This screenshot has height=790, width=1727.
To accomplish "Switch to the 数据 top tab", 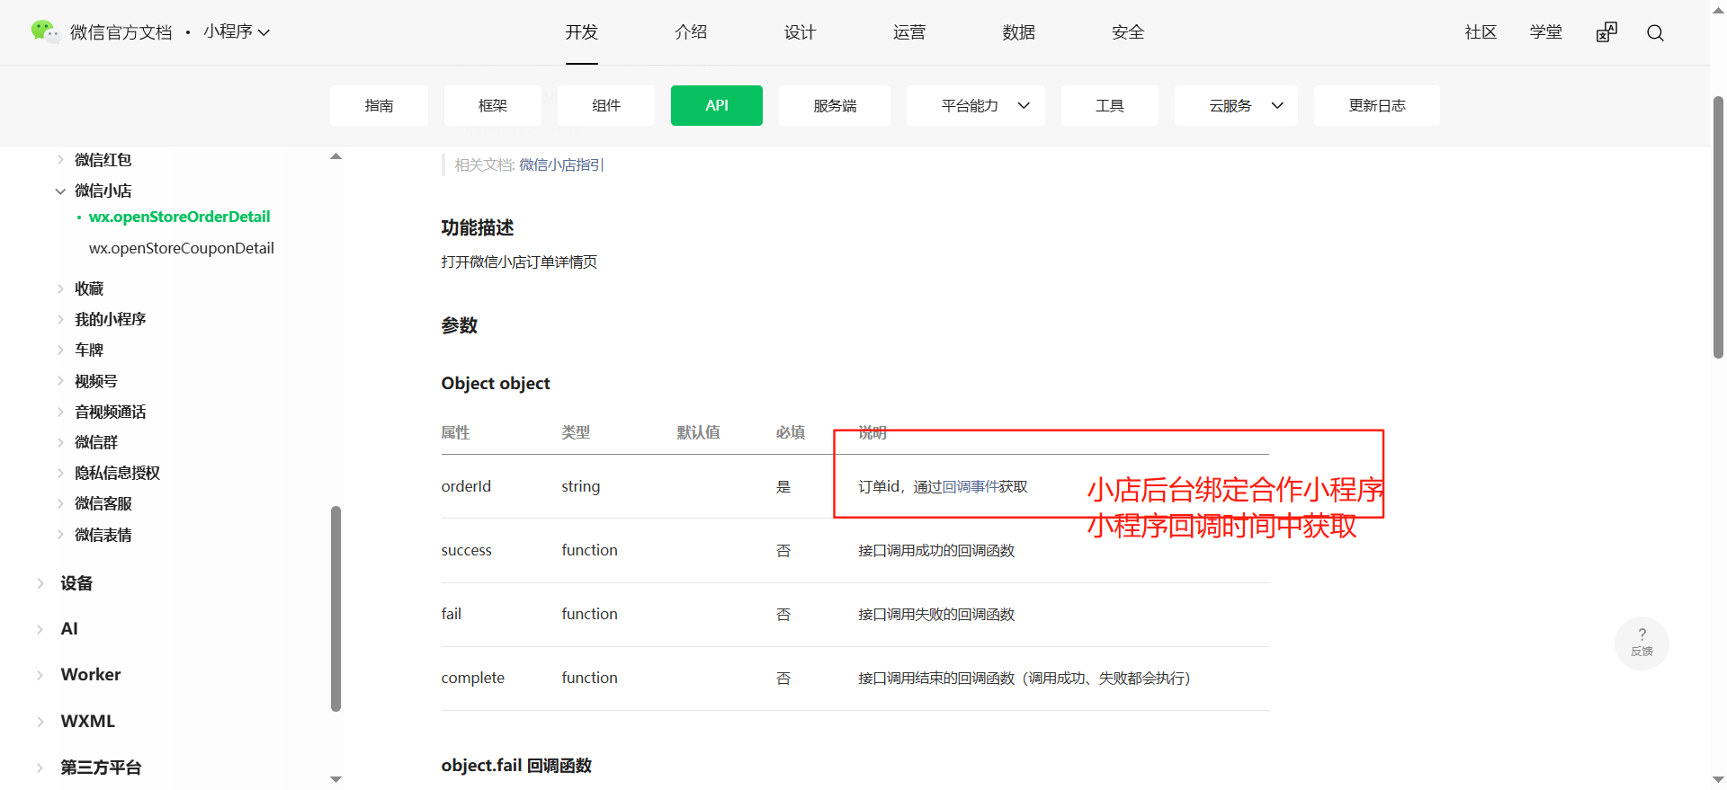I will coord(1019,32).
